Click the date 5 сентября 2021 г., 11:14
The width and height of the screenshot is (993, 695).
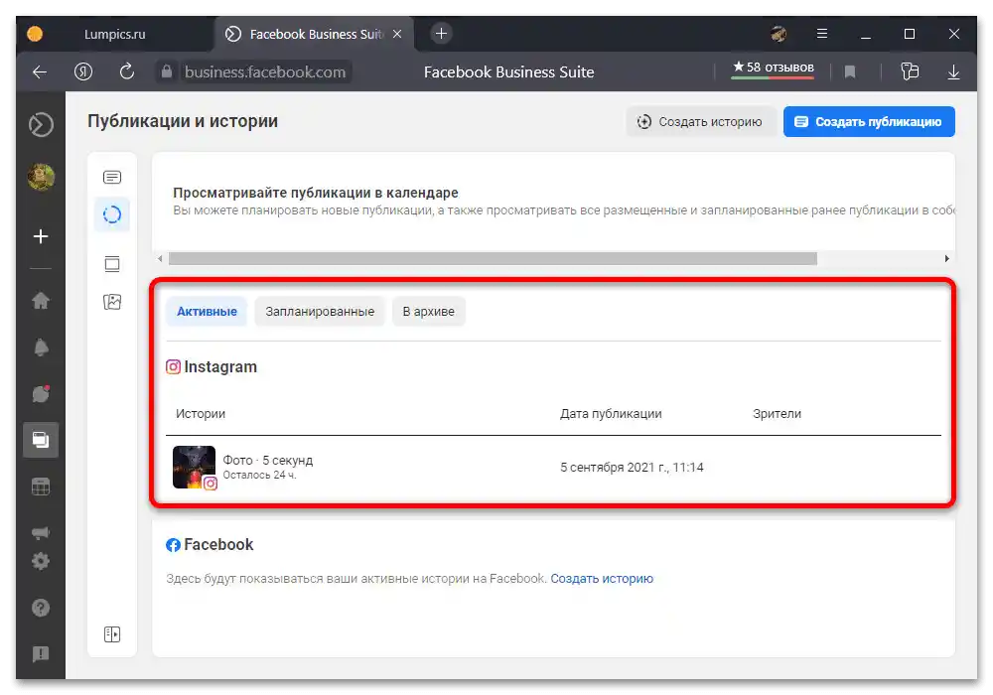[632, 467]
